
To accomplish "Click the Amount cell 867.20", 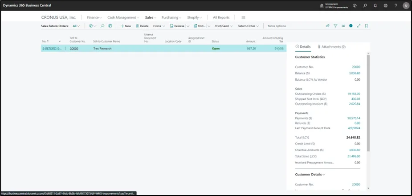I will point(251,49).
